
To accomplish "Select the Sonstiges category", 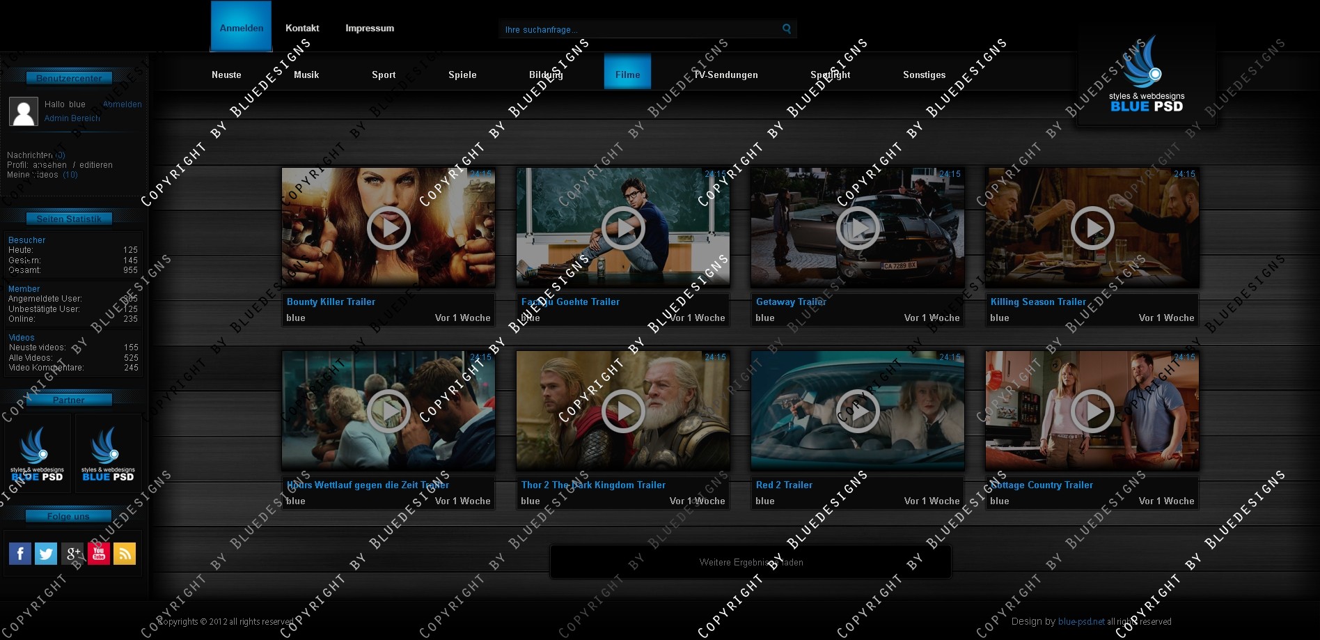I will 924,75.
